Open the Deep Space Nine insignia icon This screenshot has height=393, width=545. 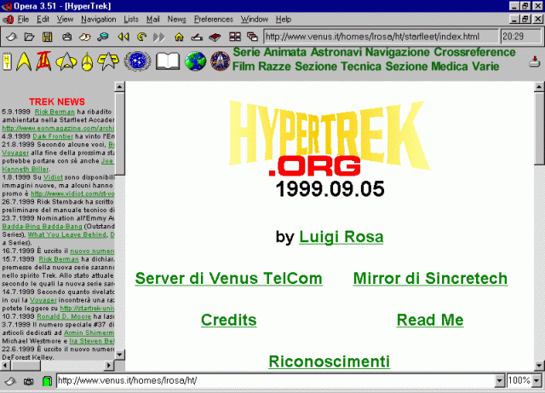(x=87, y=61)
